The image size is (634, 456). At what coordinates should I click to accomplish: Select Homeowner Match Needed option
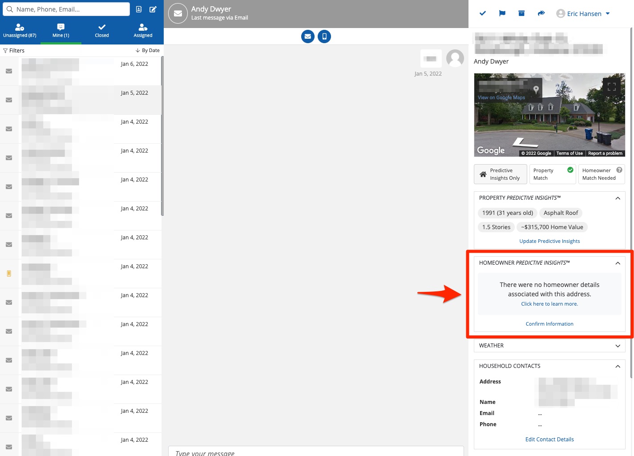coord(602,174)
